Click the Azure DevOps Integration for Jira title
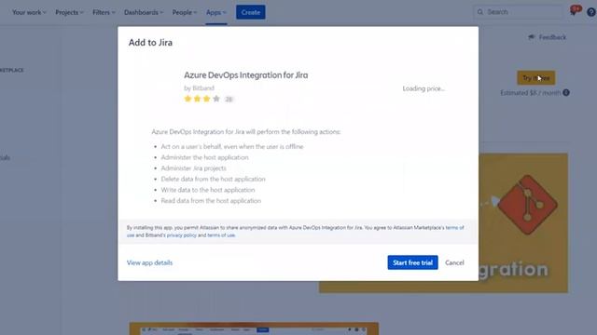This screenshot has width=597, height=335. (x=246, y=74)
